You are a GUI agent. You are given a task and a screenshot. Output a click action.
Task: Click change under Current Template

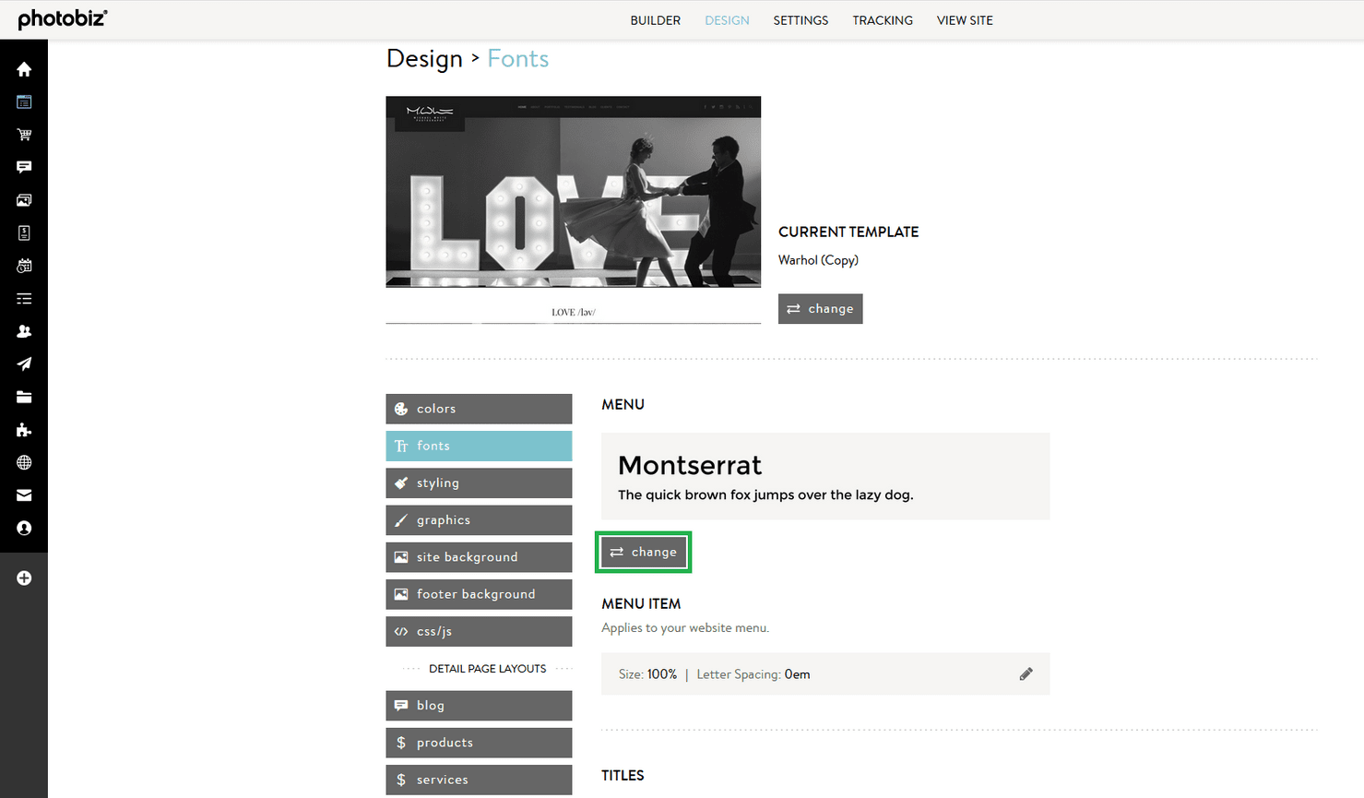[820, 308]
